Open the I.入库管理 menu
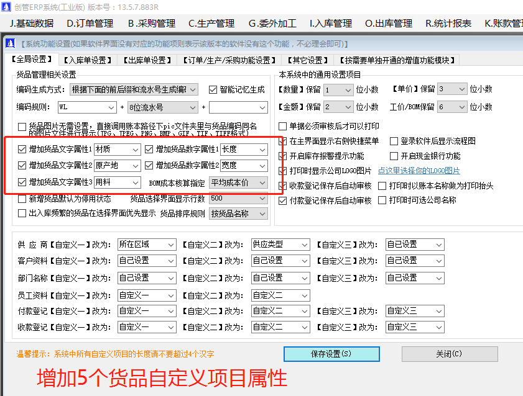523x396 pixels. coord(332,23)
